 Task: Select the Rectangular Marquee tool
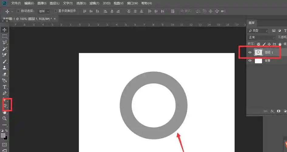[x=5, y=36]
